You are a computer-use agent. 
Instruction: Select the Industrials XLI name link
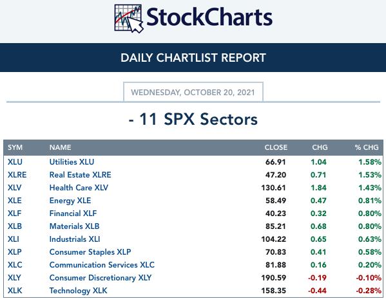[x=75, y=239]
